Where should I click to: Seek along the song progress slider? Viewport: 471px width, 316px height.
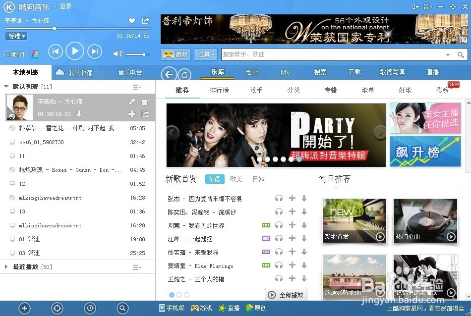click(77, 29)
